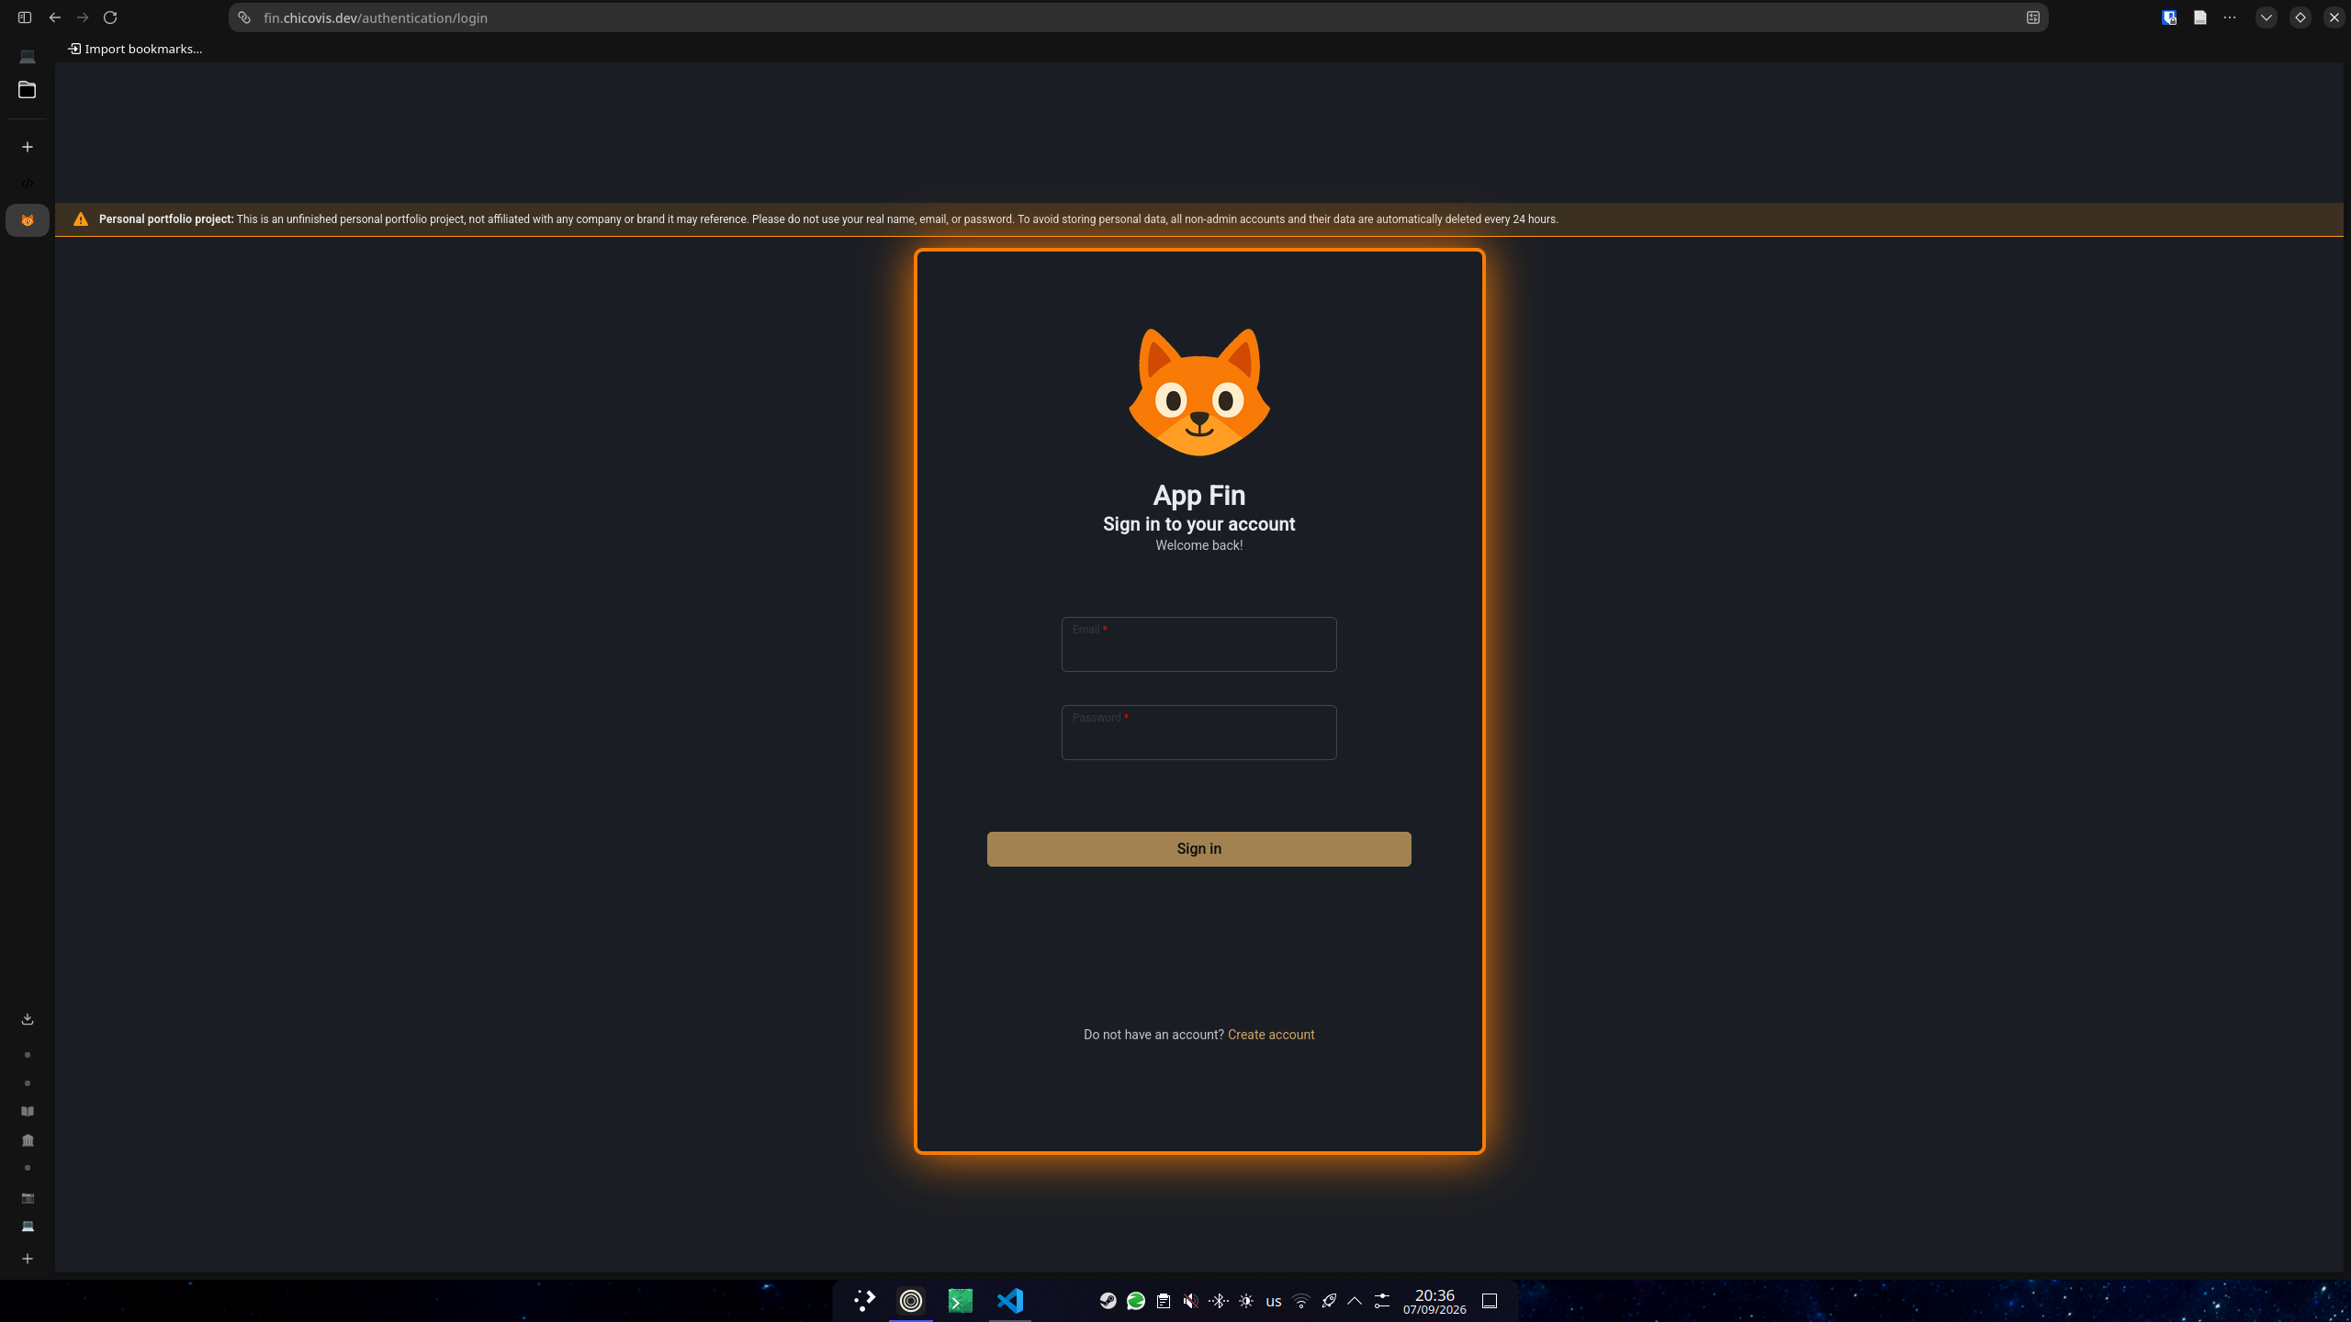Select the laptop workspace icon at sidebar top
The height and width of the screenshot is (1322, 2351).
[x=28, y=57]
